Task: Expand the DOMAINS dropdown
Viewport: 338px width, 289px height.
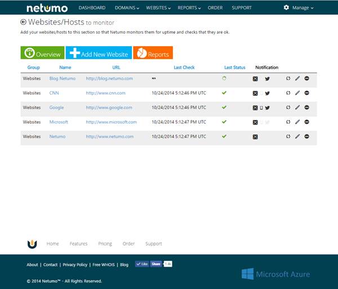Action: click(127, 8)
